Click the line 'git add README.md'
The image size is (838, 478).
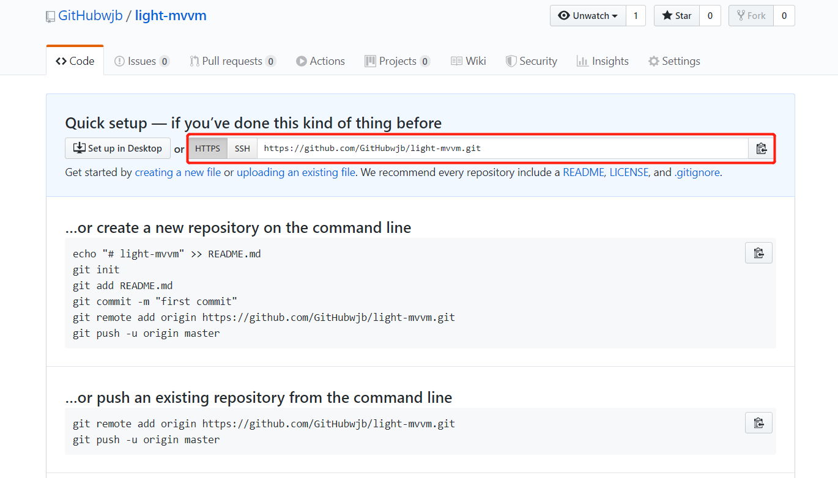tap(122, 285)
